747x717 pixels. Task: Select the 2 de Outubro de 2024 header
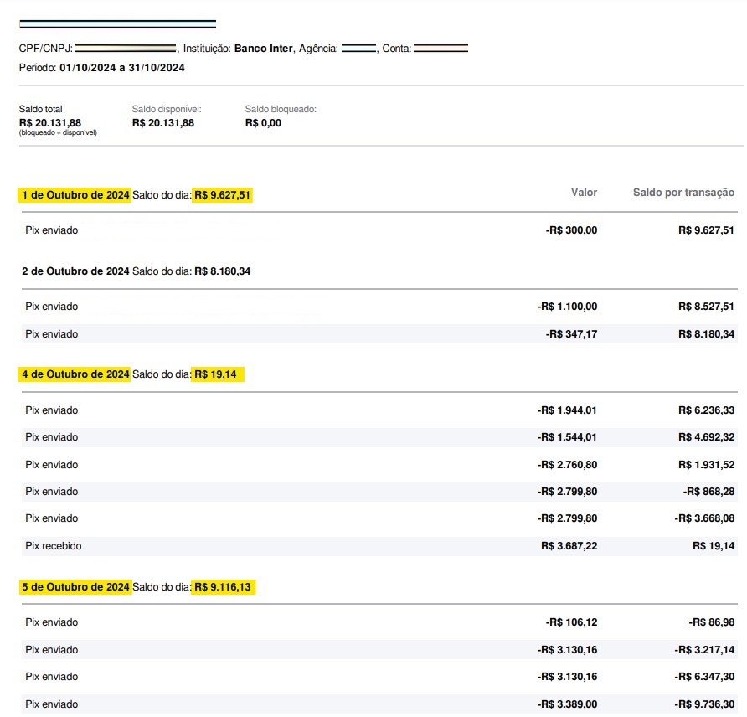click(75, 271)
